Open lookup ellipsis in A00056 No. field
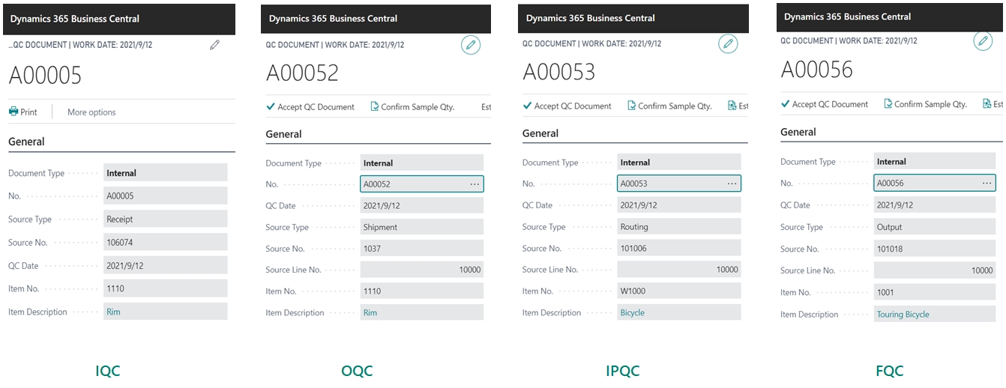The image size is (1006, 388). (986, 183)
